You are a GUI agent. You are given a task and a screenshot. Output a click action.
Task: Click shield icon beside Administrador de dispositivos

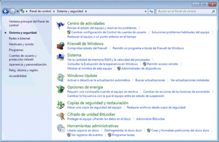click(119, 68)
